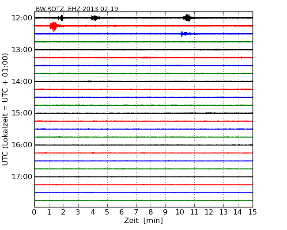Click x-axis tick label 9

pyautogui.click(x=165, y=212)
